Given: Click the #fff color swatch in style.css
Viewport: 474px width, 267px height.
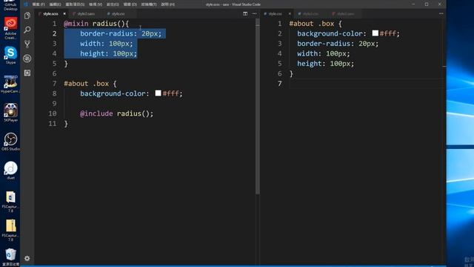Looking at the screenshot, I should click(x=375, y=33).
